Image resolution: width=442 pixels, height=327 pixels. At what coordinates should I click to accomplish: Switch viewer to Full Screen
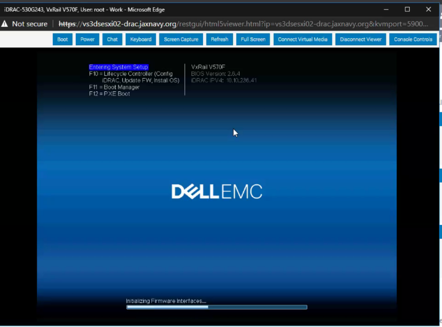coord(253,39)
